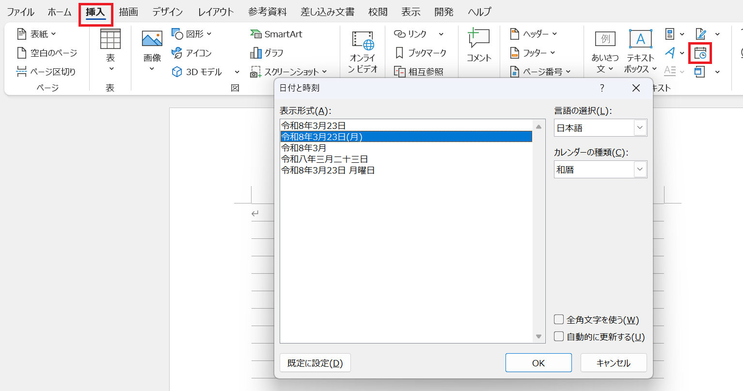Viewport: 743px width, 391px height.
Task: Open the 図形 shapes gallery
Action: (x=191, y=34)
